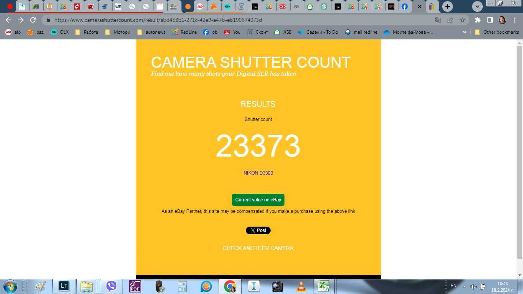Open the Facebook ob bookmark
This screenshot has height=294, width=523.
[210, 32]
